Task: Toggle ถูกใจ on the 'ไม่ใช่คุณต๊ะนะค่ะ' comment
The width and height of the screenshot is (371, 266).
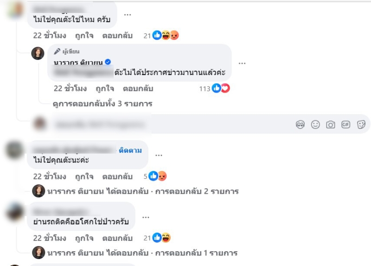Action: click(x=84, y=176)
